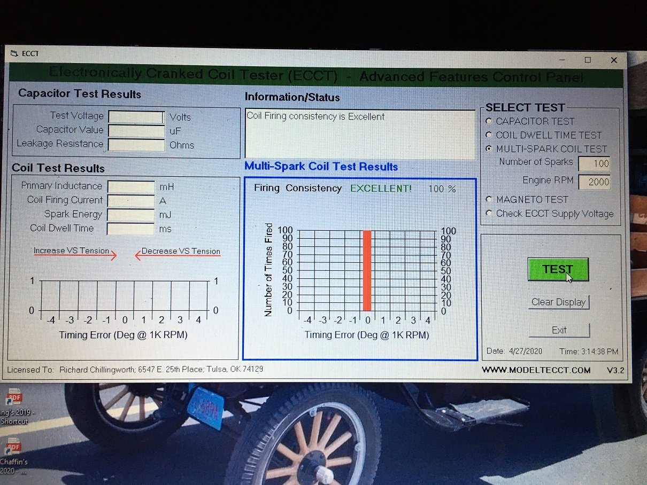Click the Capacitor Value field
The height and width of the screenshot is (485, 647).
(x=136, y=131)
